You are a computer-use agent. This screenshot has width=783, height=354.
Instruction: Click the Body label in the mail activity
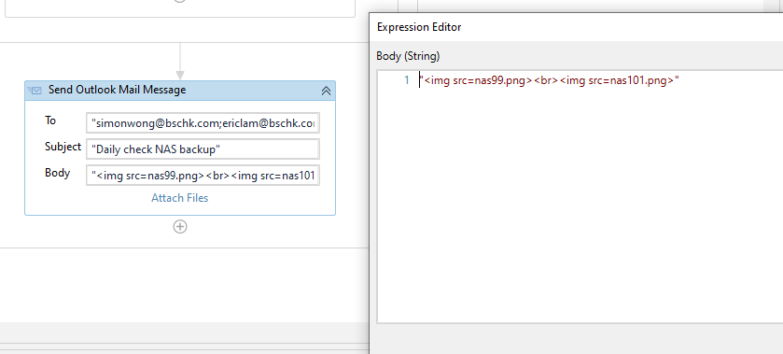[58, 173]
